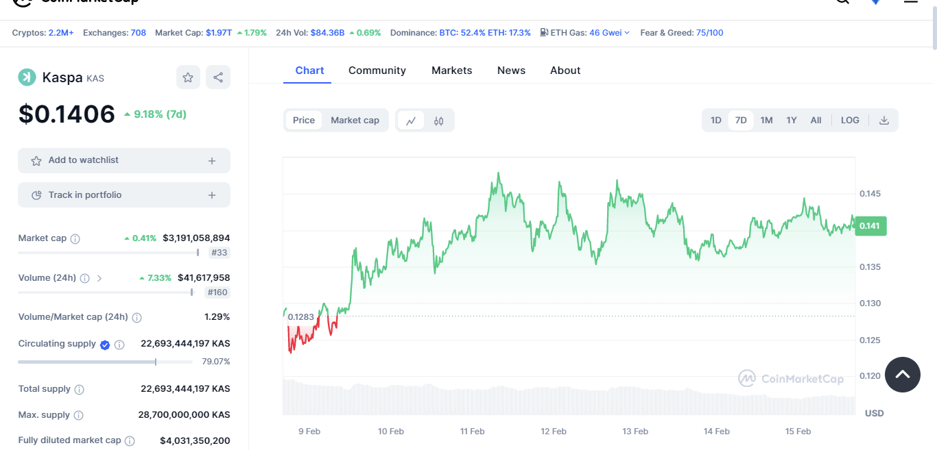Click the scroll-to-top arrow button

click(x=903, y=375)
